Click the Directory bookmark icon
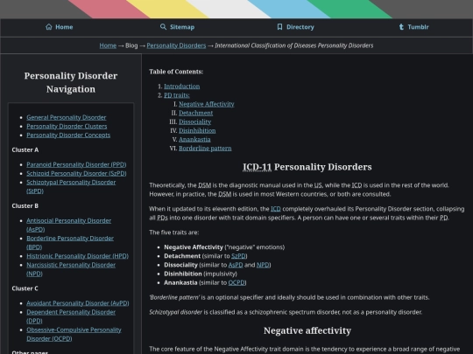Image resolution: width=473 pixels, height=354 pixels. [279, 27]
